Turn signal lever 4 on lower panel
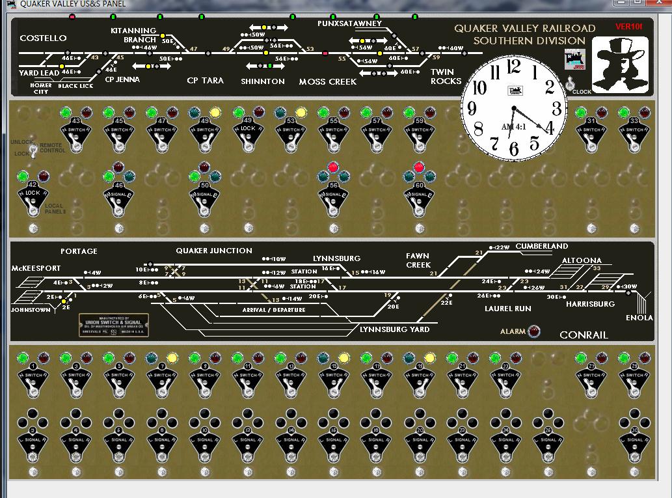672x498 pixels. (x=76, y=445)
